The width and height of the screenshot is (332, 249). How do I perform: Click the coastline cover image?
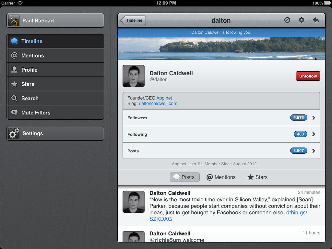(x=221, y=49)
